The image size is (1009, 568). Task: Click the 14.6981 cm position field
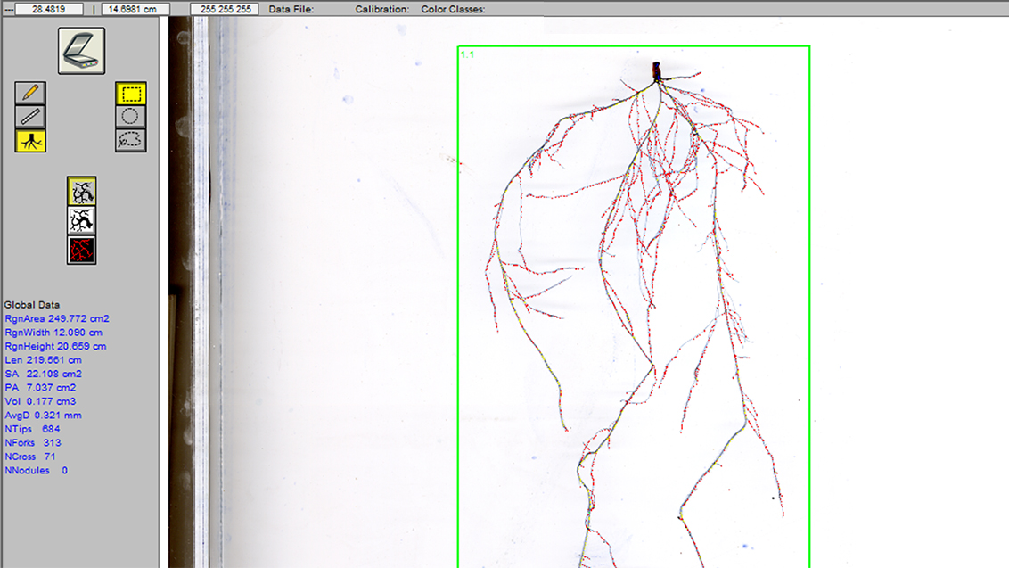(135, 9)
